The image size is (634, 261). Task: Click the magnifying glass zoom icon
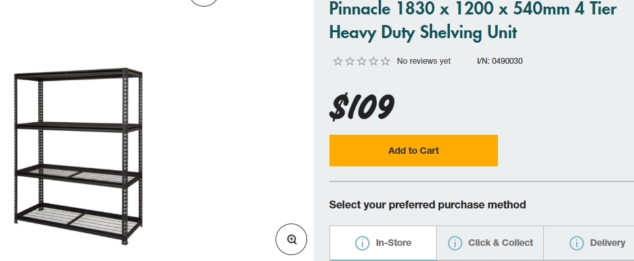point(291,239)
